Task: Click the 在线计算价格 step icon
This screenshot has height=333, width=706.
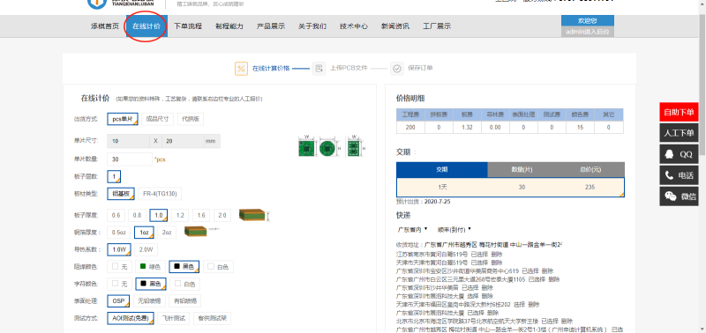Action: [241, 69]
